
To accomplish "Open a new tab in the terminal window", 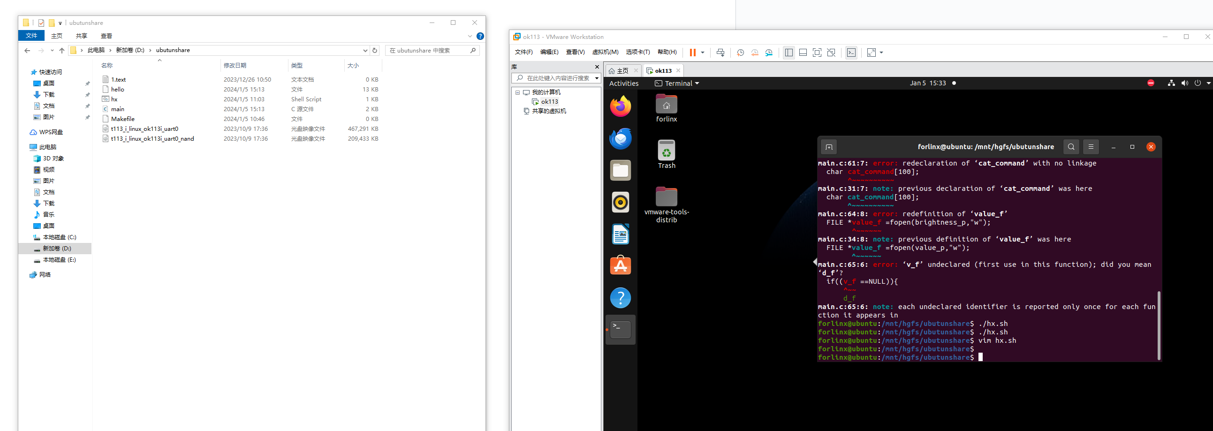I will pos(829,147).
